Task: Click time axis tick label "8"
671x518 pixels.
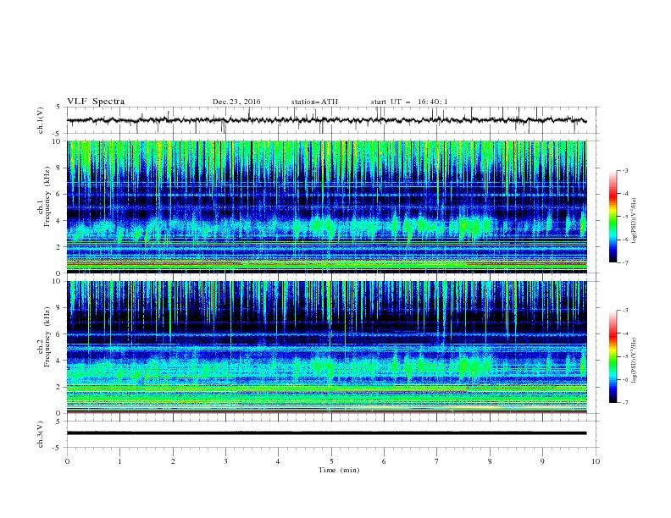Action: click(490, 461)
